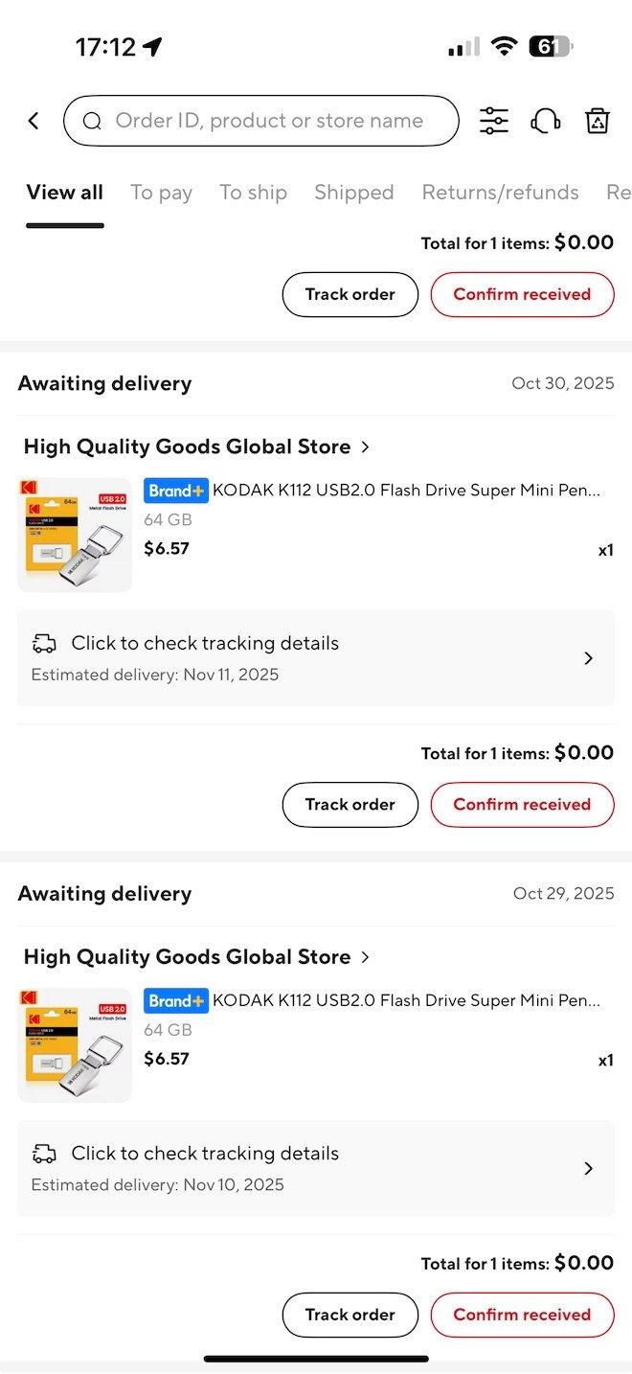Open customer service headset icon

(545, 121)
